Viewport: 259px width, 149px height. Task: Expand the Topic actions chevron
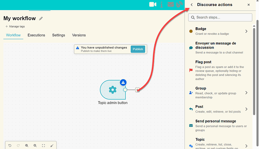(x=246, y=146)
